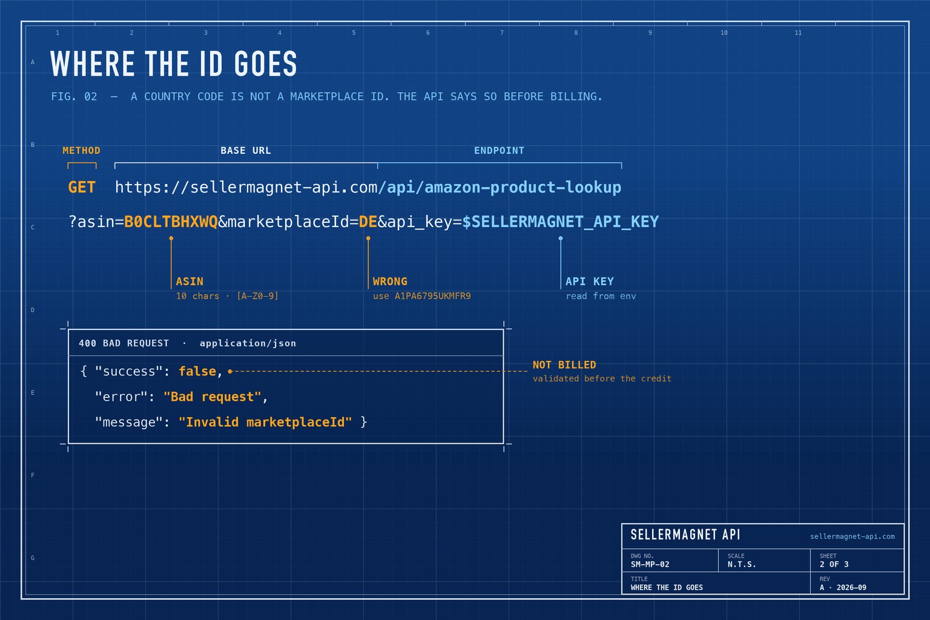Click the marketplaceId value DE
This screenshot has width=930, height=620.
click(368, 222)
